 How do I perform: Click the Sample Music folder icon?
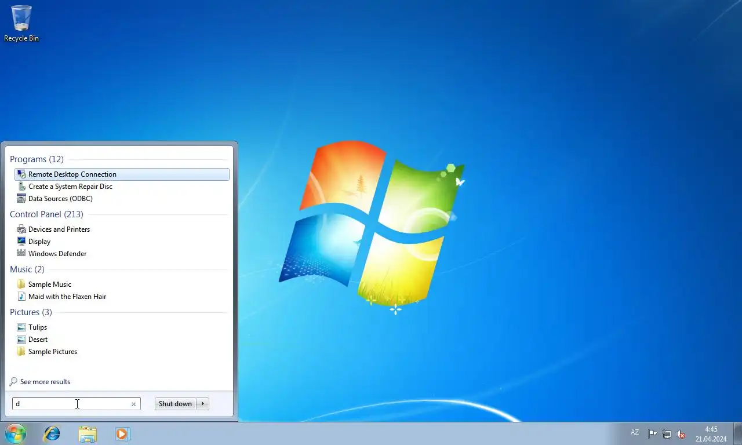point(21,284)
